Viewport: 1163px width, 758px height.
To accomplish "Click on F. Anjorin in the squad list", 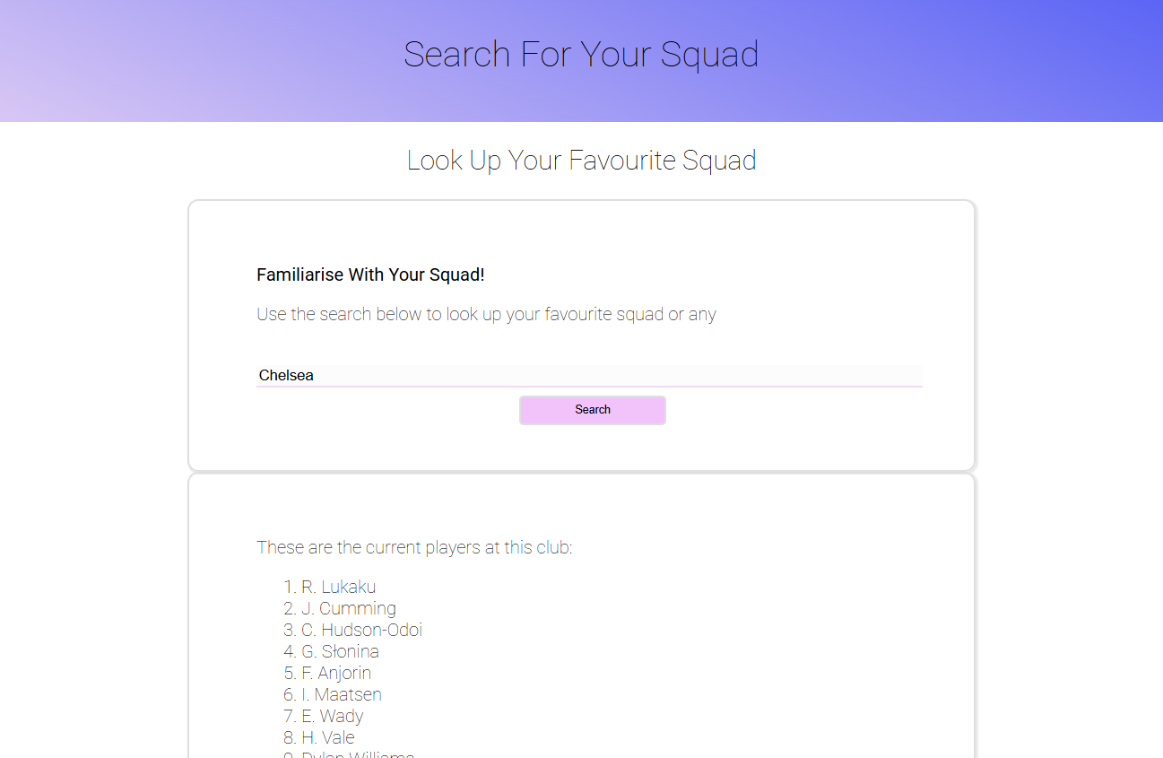I will click(x=335, y=673).
